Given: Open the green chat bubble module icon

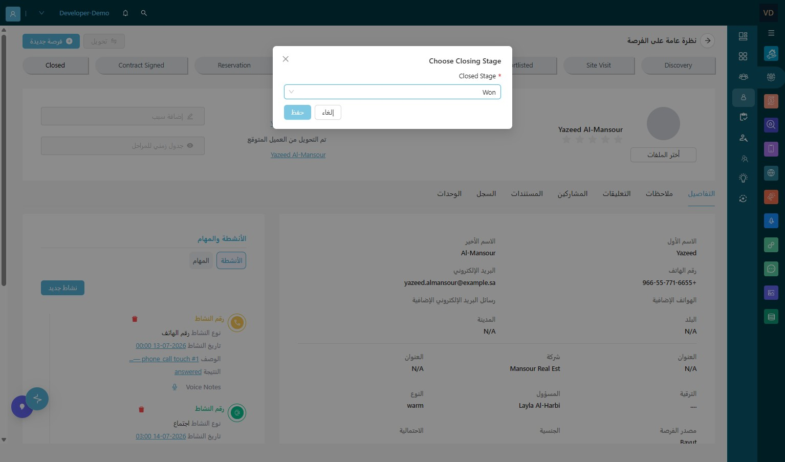Looking at the screenshot, I should tap(771, 269).
